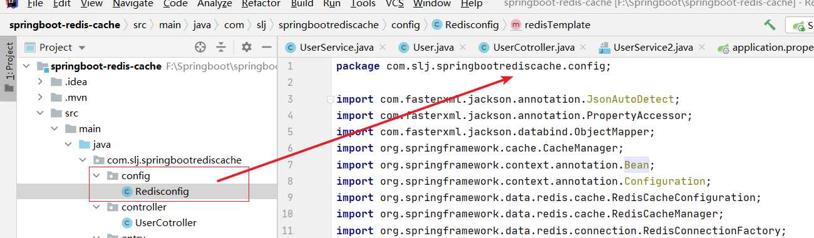Close the User.java tab

[462, 47]
